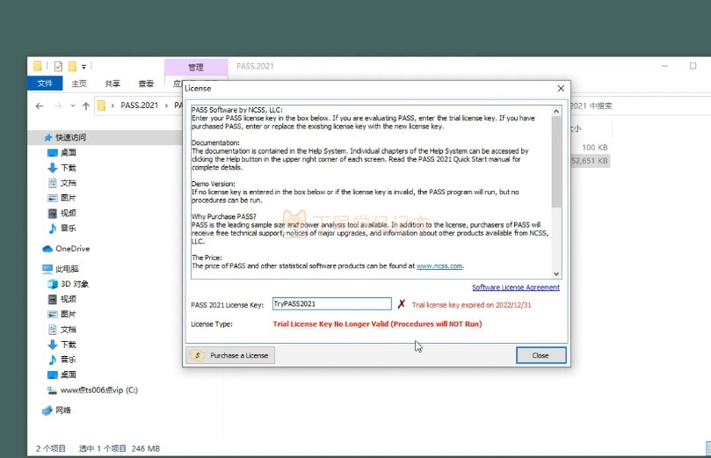Open Quick Access Toolbar customize dropdown
This screenshot has width=711, height=458.
tap(83, 67)
